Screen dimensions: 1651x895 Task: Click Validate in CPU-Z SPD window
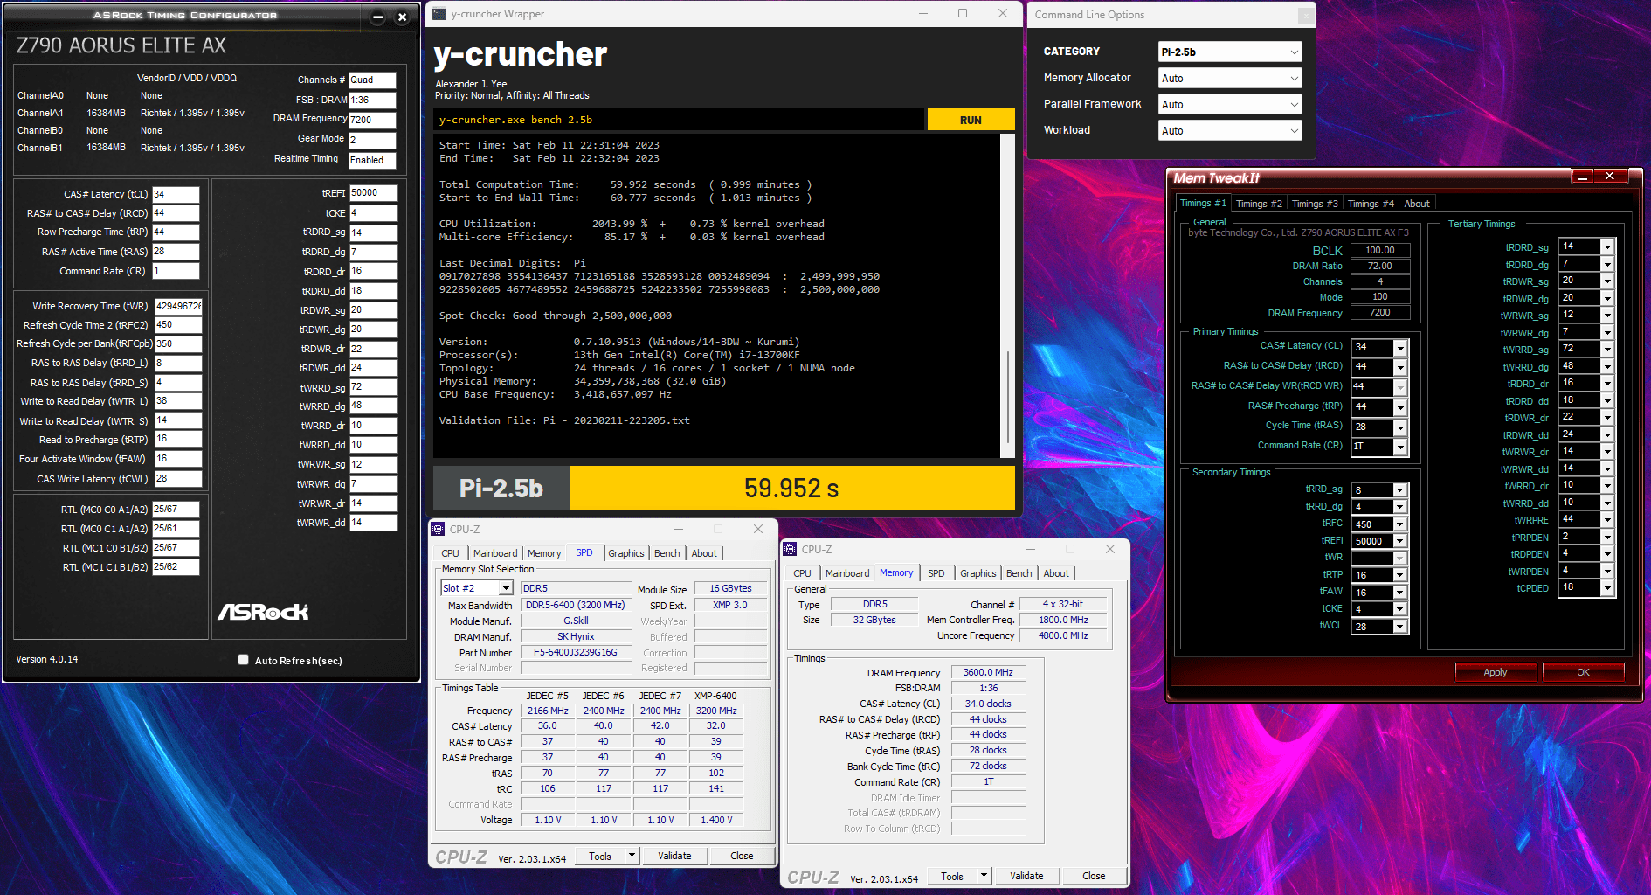pos(674,856)
